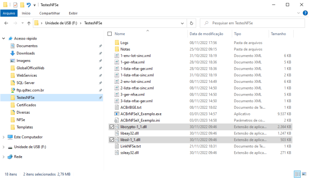This screenshot has height=178, width=309.
Task: Switch to the Início ribbon tab
Action: click(26, 13)
